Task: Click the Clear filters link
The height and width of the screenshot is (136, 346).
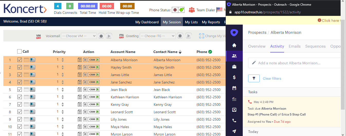Action: click(272, 79)
